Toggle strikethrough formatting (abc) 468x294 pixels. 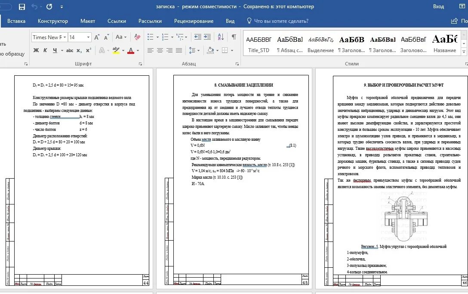click(x=70, y=50)
